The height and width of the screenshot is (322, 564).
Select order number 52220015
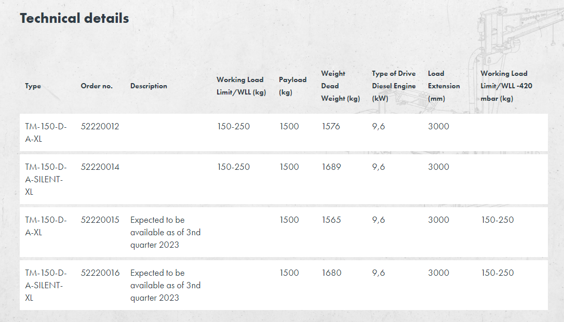100,220
